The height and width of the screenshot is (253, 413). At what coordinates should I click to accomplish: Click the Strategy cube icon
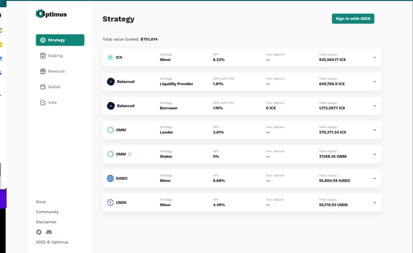pyautogui.click(x=43, y=40)
